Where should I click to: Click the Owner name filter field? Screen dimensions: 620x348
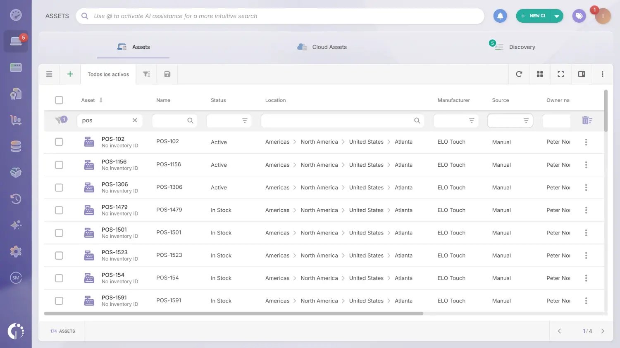point(556,121)
